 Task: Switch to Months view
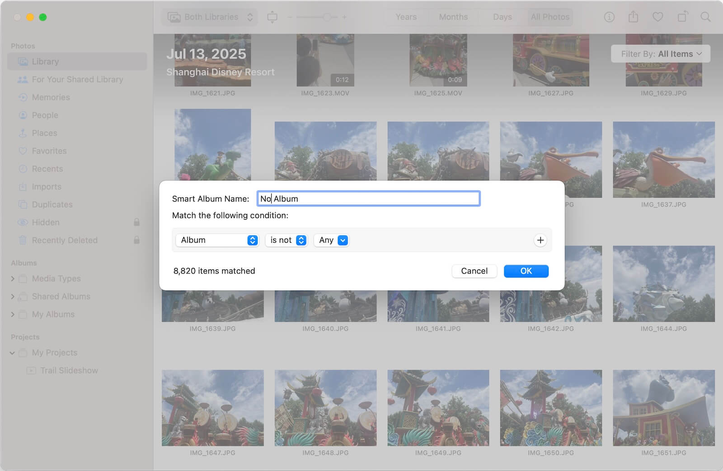453,17
